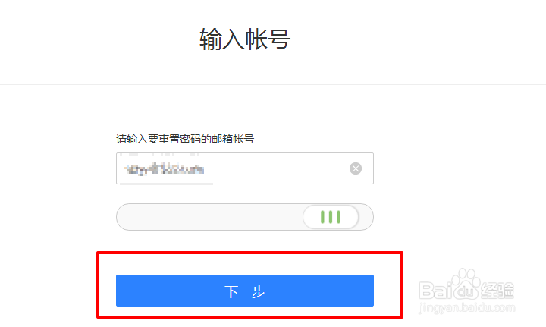Focus the email account input field
The width and height of the screenshot is (546, 327).
click(x=245, y=168)
